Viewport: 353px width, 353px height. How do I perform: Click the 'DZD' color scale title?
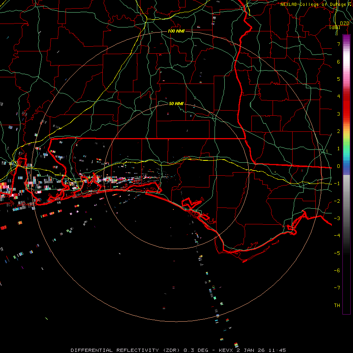pos(344,24)
